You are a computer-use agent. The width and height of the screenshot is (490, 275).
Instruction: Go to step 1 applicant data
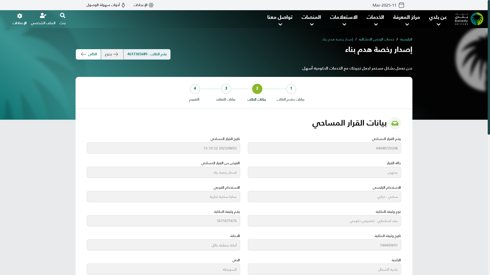[291, 89]
